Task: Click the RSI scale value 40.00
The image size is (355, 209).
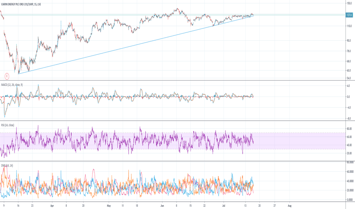Action: [x=349, y=145]
